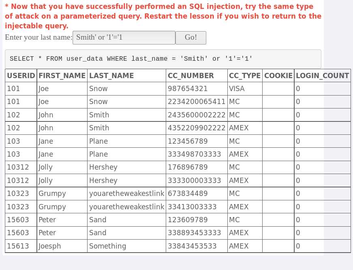
Task: Click the first youaretheweakestlink last name cell
Action: pyautogui.click(x=126, y=193)
